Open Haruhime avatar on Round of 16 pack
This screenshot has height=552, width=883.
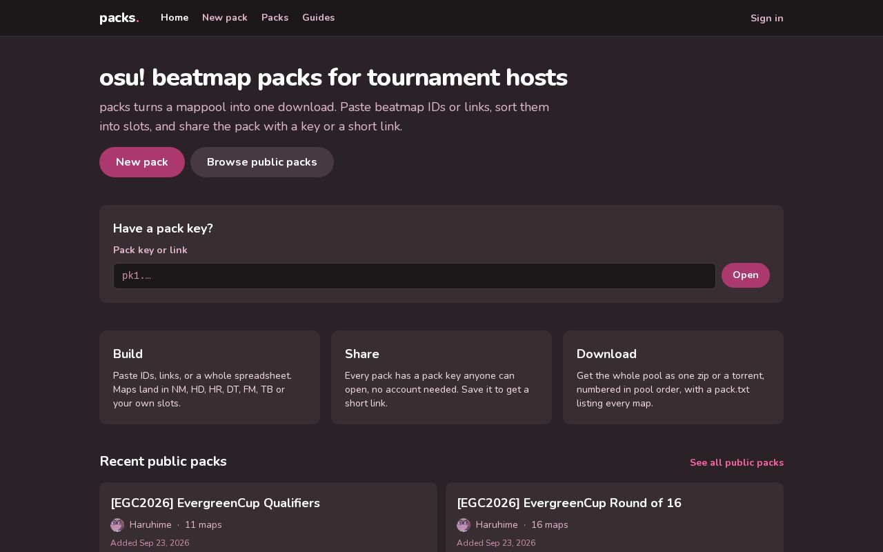coord(464,525)
